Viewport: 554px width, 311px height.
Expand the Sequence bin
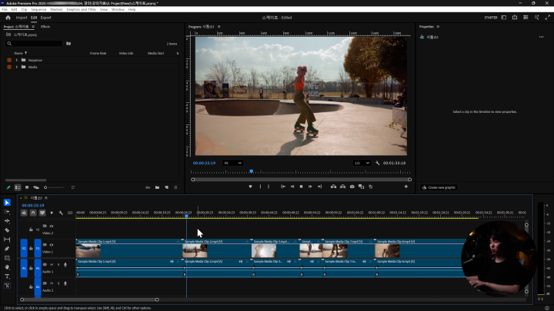coord(16,60)
